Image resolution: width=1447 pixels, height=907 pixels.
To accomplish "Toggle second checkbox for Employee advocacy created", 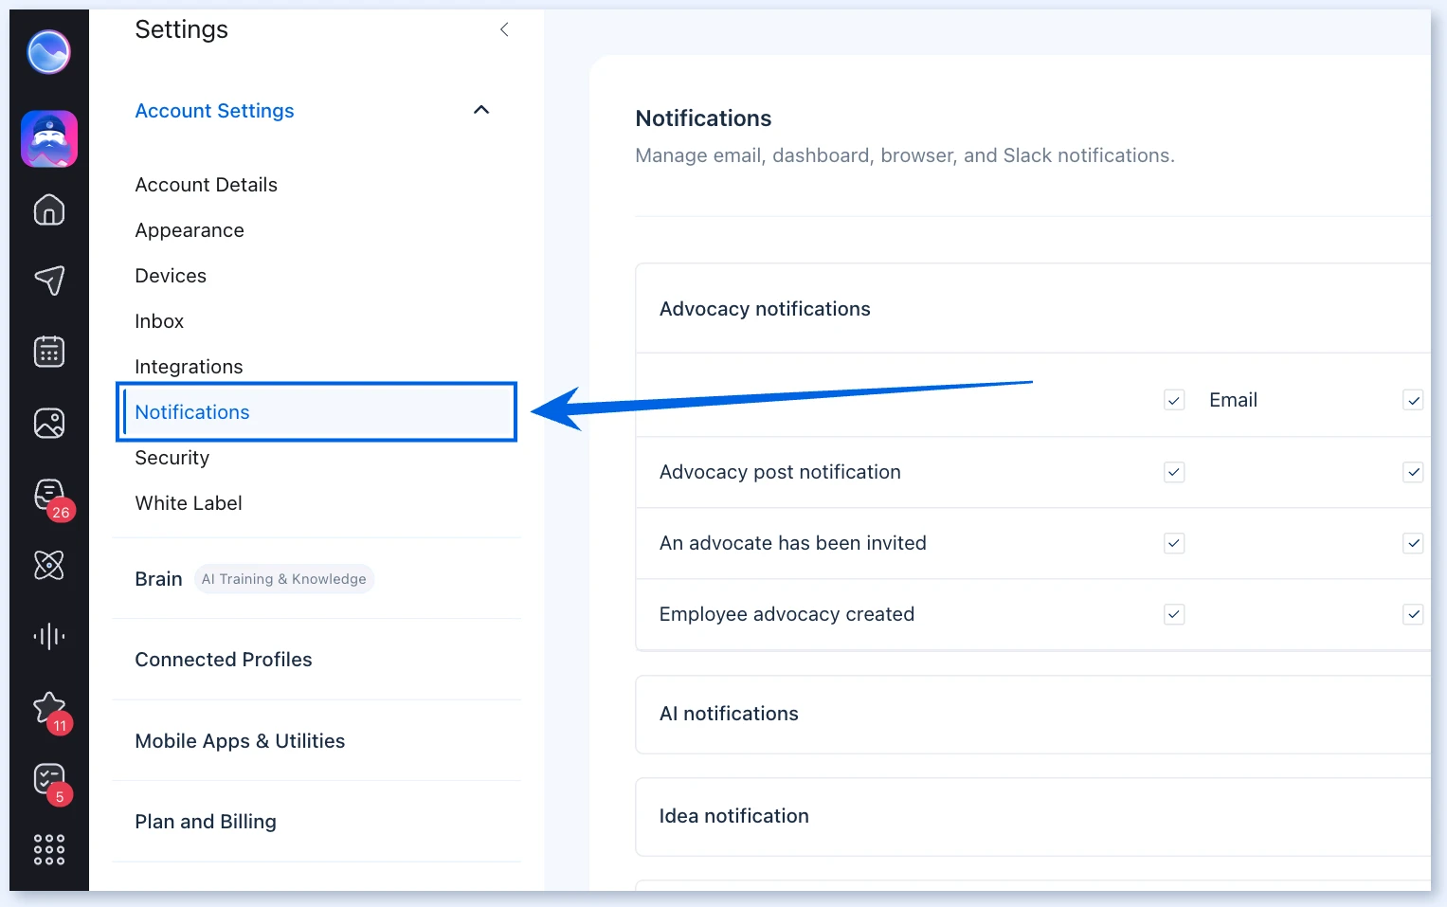I will (1413, 614).
